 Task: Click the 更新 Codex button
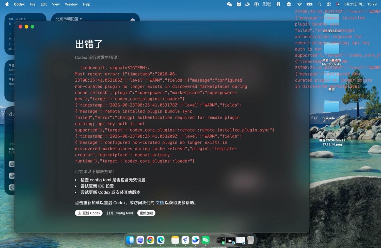click(x=89, y=213)
